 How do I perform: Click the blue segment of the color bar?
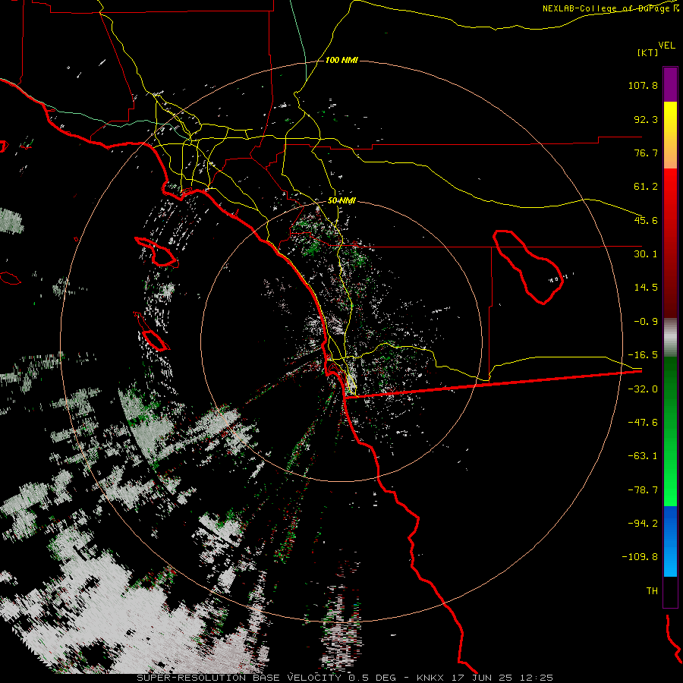click(x=670, y=541)
